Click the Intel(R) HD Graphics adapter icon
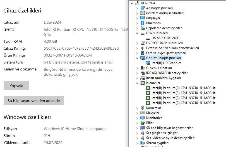This screenshot has width=226, height=147. pos(148,63)
